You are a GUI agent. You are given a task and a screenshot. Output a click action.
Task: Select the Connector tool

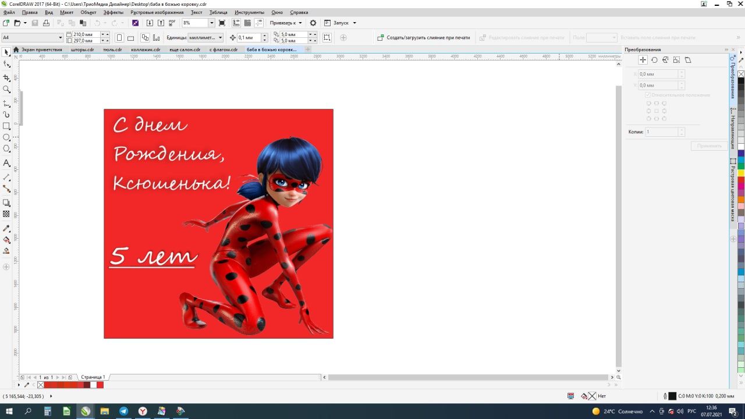coord(6,189)
